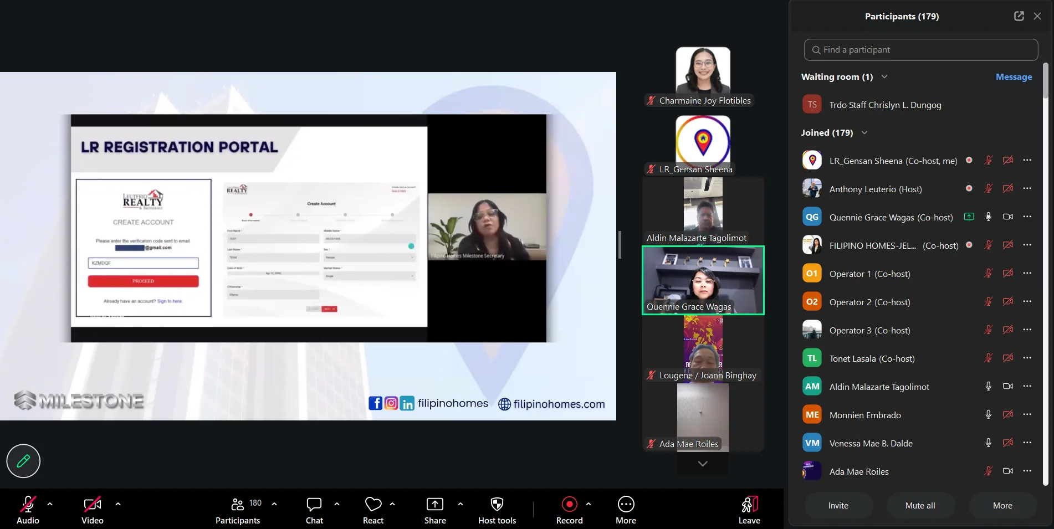Click participants panel scrollbar
Viewport: 1054px width, 529px height.
click(x=1046, y=81)
